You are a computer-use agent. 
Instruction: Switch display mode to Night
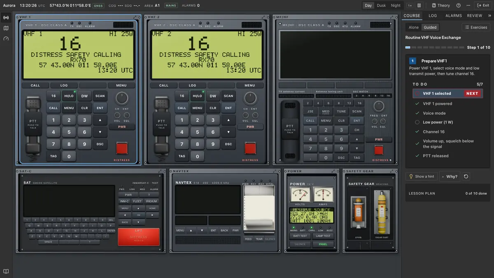tap(396, 5)
